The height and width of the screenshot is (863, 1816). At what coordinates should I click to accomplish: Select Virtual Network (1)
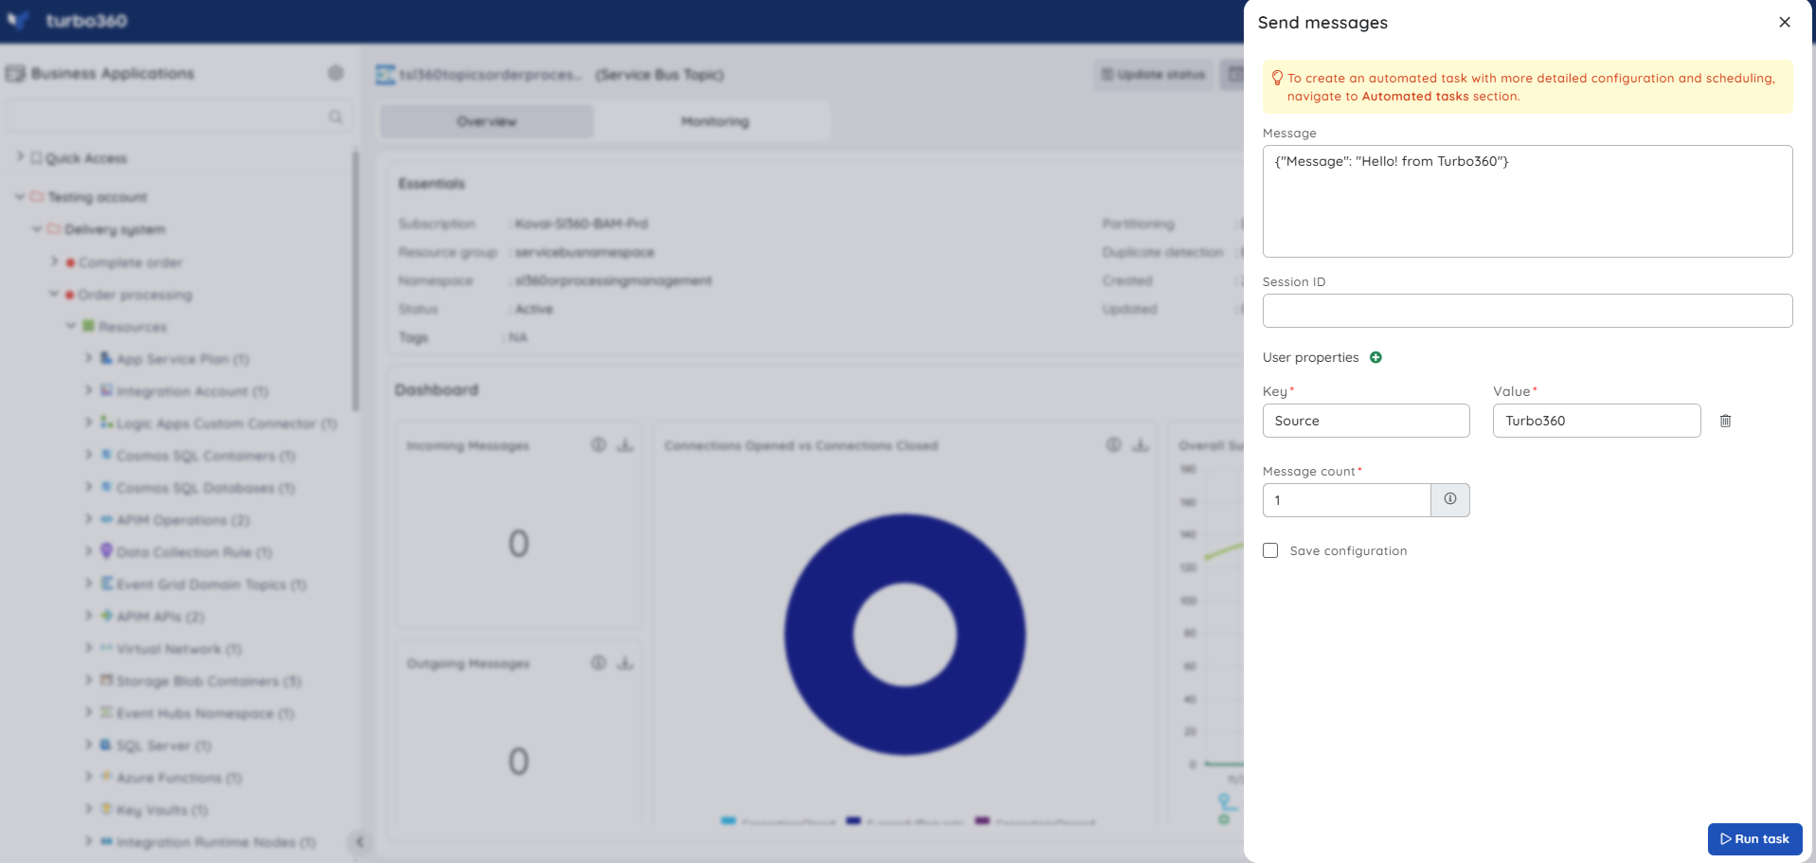[179, 649]
